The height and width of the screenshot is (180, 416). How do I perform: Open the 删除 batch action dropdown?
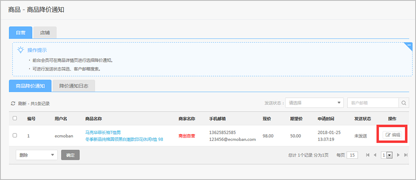pos(37,155)
